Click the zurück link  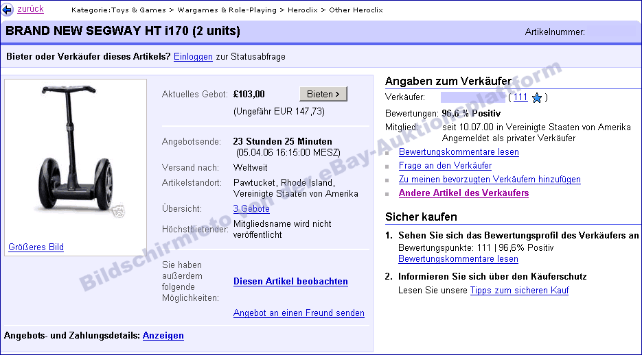(x=30, y=9)
